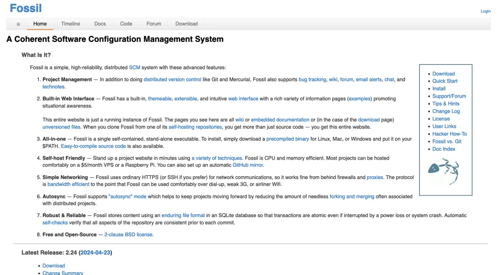497x275 pixels.
Task: Follow the SCM link
Action: 135,67
